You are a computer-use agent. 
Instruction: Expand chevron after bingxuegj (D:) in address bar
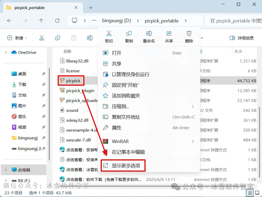click(138, 21)
